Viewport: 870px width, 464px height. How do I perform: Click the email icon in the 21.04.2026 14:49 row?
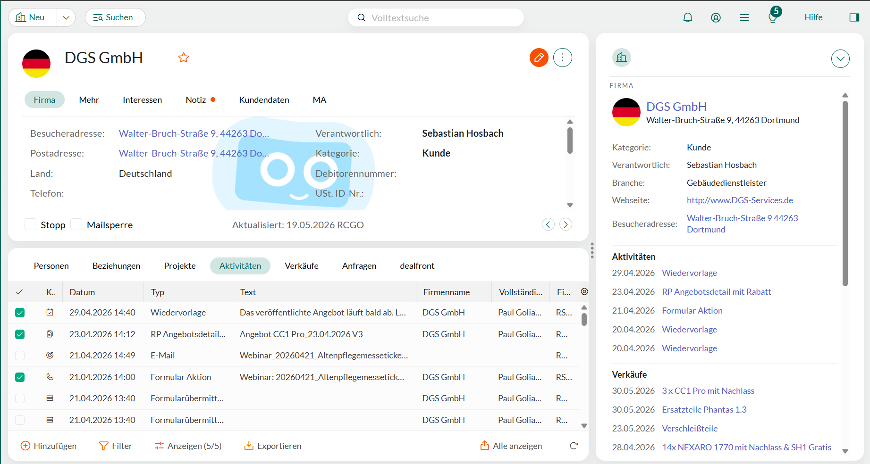(x=50, y=355)
